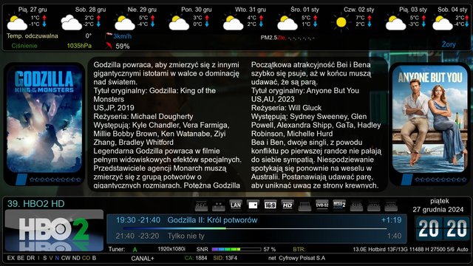The height and width of the screenshot is (266, 473).
Task: Click the SUB subtitles indicator icon
Action: pyautogui.click(x=356, y=206)
